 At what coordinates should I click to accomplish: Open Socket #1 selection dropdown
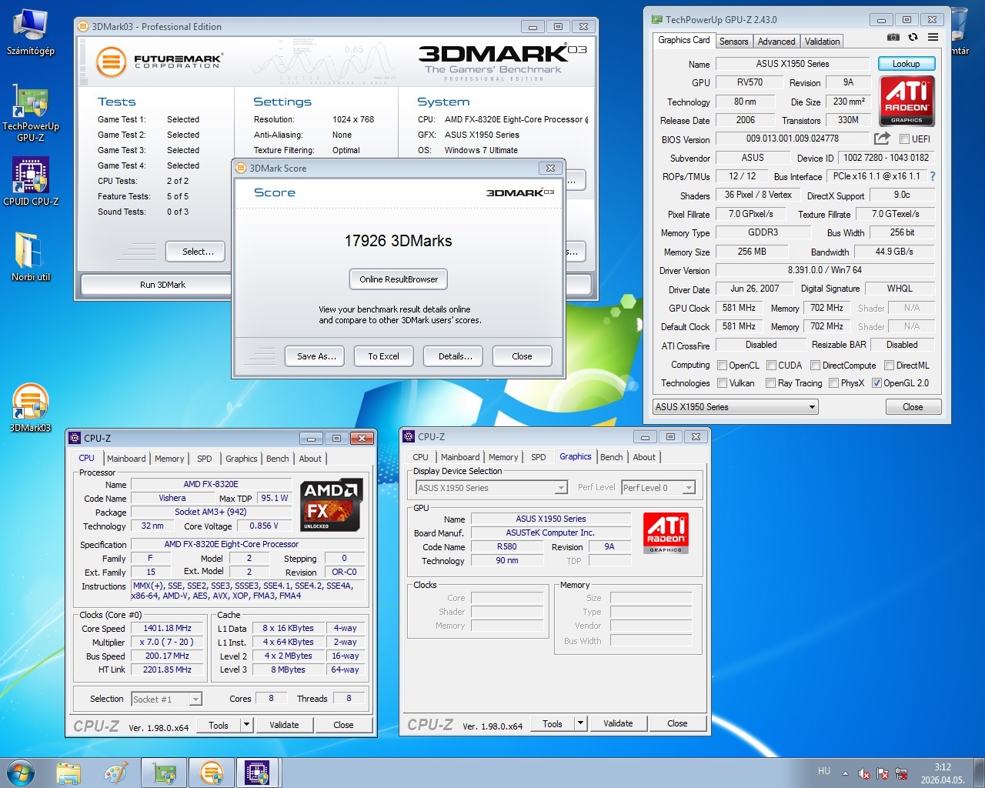pos(166,700)
